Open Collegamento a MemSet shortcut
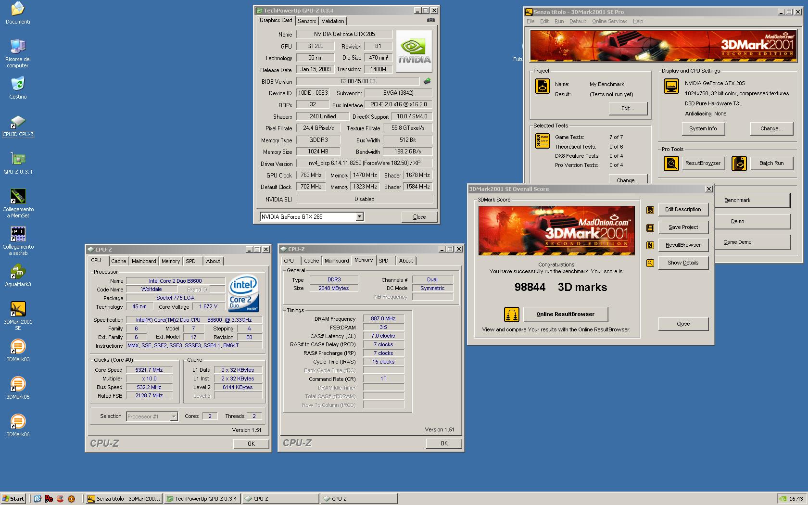Screen dimensions: 808x505 pos(18,203)
